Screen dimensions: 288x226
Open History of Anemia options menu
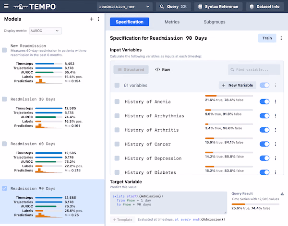(276, 102)
